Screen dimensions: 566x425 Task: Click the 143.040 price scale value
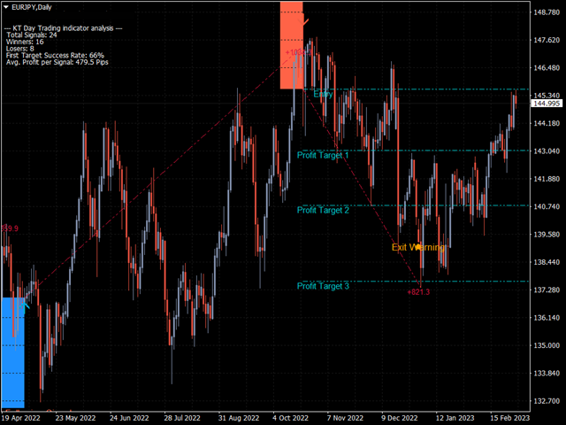click(x=547, y=151)
